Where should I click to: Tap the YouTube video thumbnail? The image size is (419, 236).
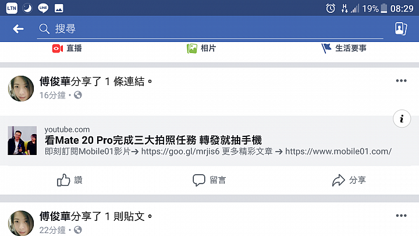click(x=22, y=140)
